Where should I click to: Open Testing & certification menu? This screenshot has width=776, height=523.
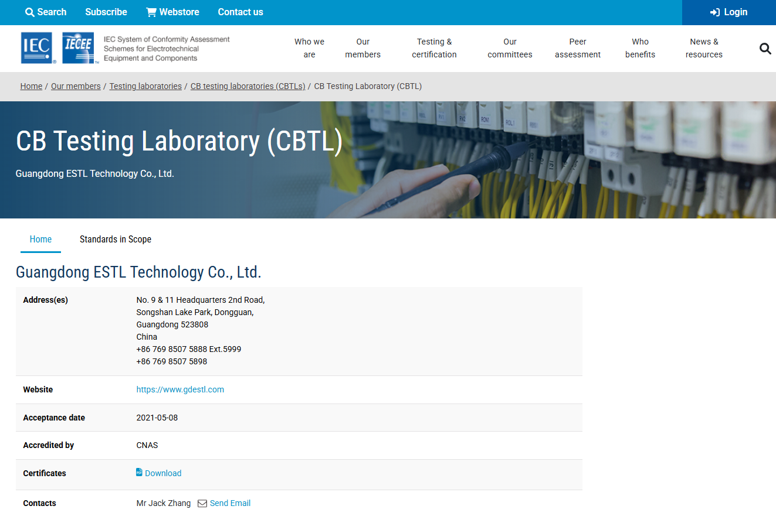pyautogui.click(x=434, y=48)
